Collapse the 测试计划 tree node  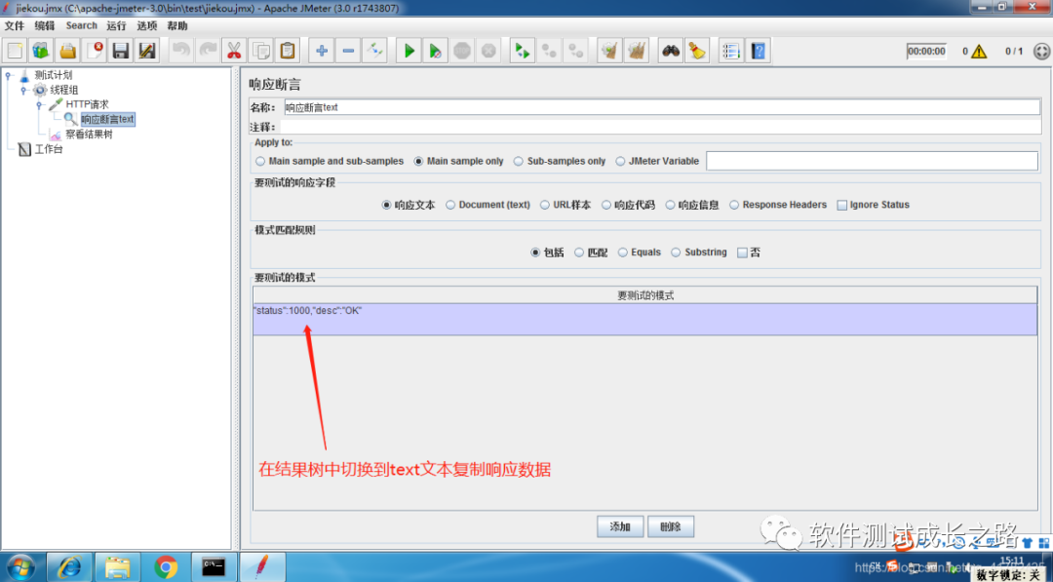(8, 75)
